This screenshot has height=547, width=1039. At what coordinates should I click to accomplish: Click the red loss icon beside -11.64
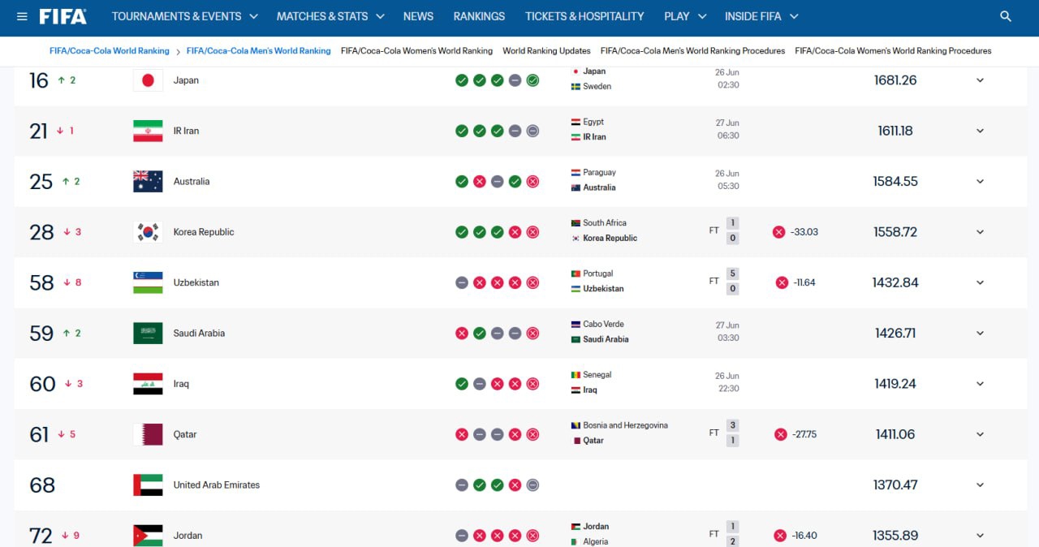[782, 282]
